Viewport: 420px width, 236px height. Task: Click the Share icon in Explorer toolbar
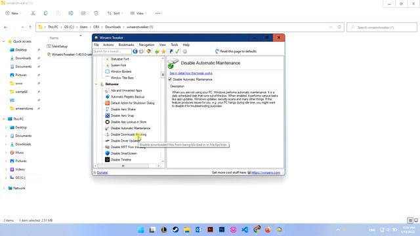[x=83, y=13]
